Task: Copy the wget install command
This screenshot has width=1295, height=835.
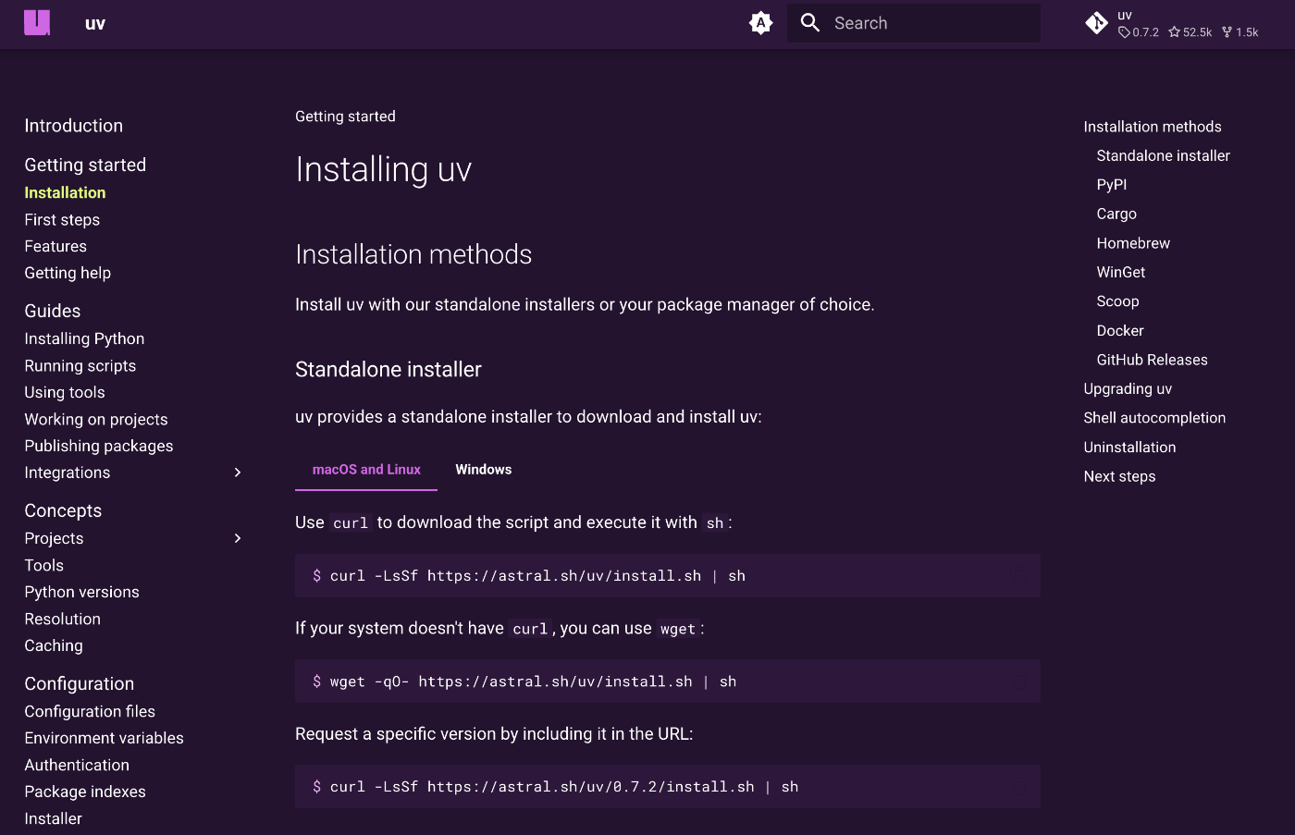Action: point(1019,682)
